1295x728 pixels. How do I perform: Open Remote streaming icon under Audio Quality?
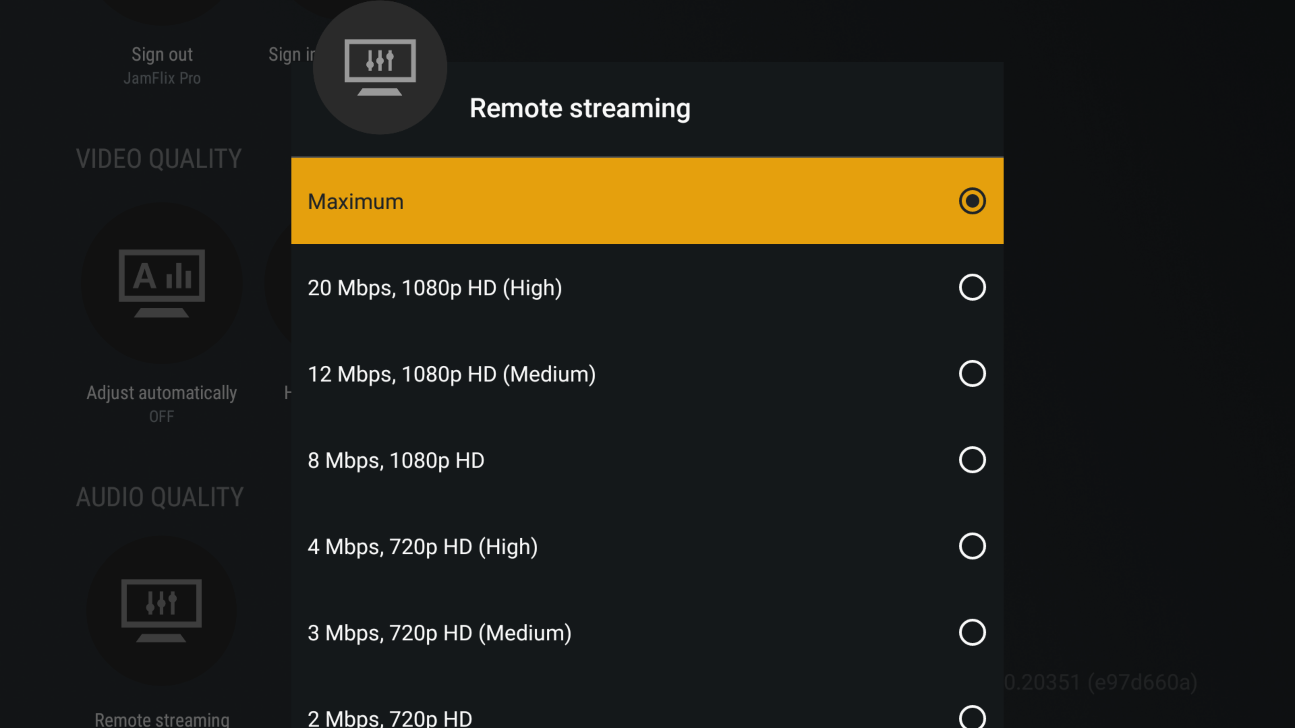(x=162, y=610)
